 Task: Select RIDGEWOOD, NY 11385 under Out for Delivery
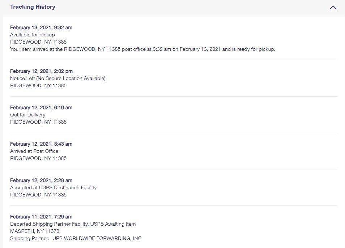click(38, 122)
